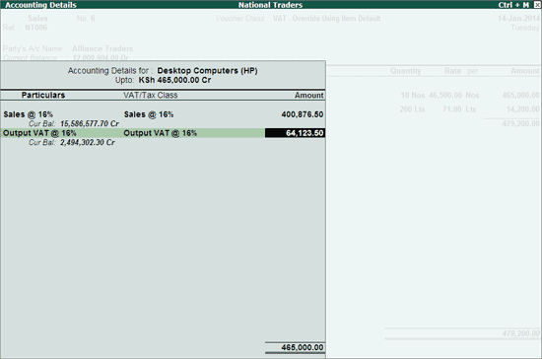Image resolution: width=542 pixels, height=359 pixels.
Task: Click the 200 Lts quantity entry
Action: point(412,109)
